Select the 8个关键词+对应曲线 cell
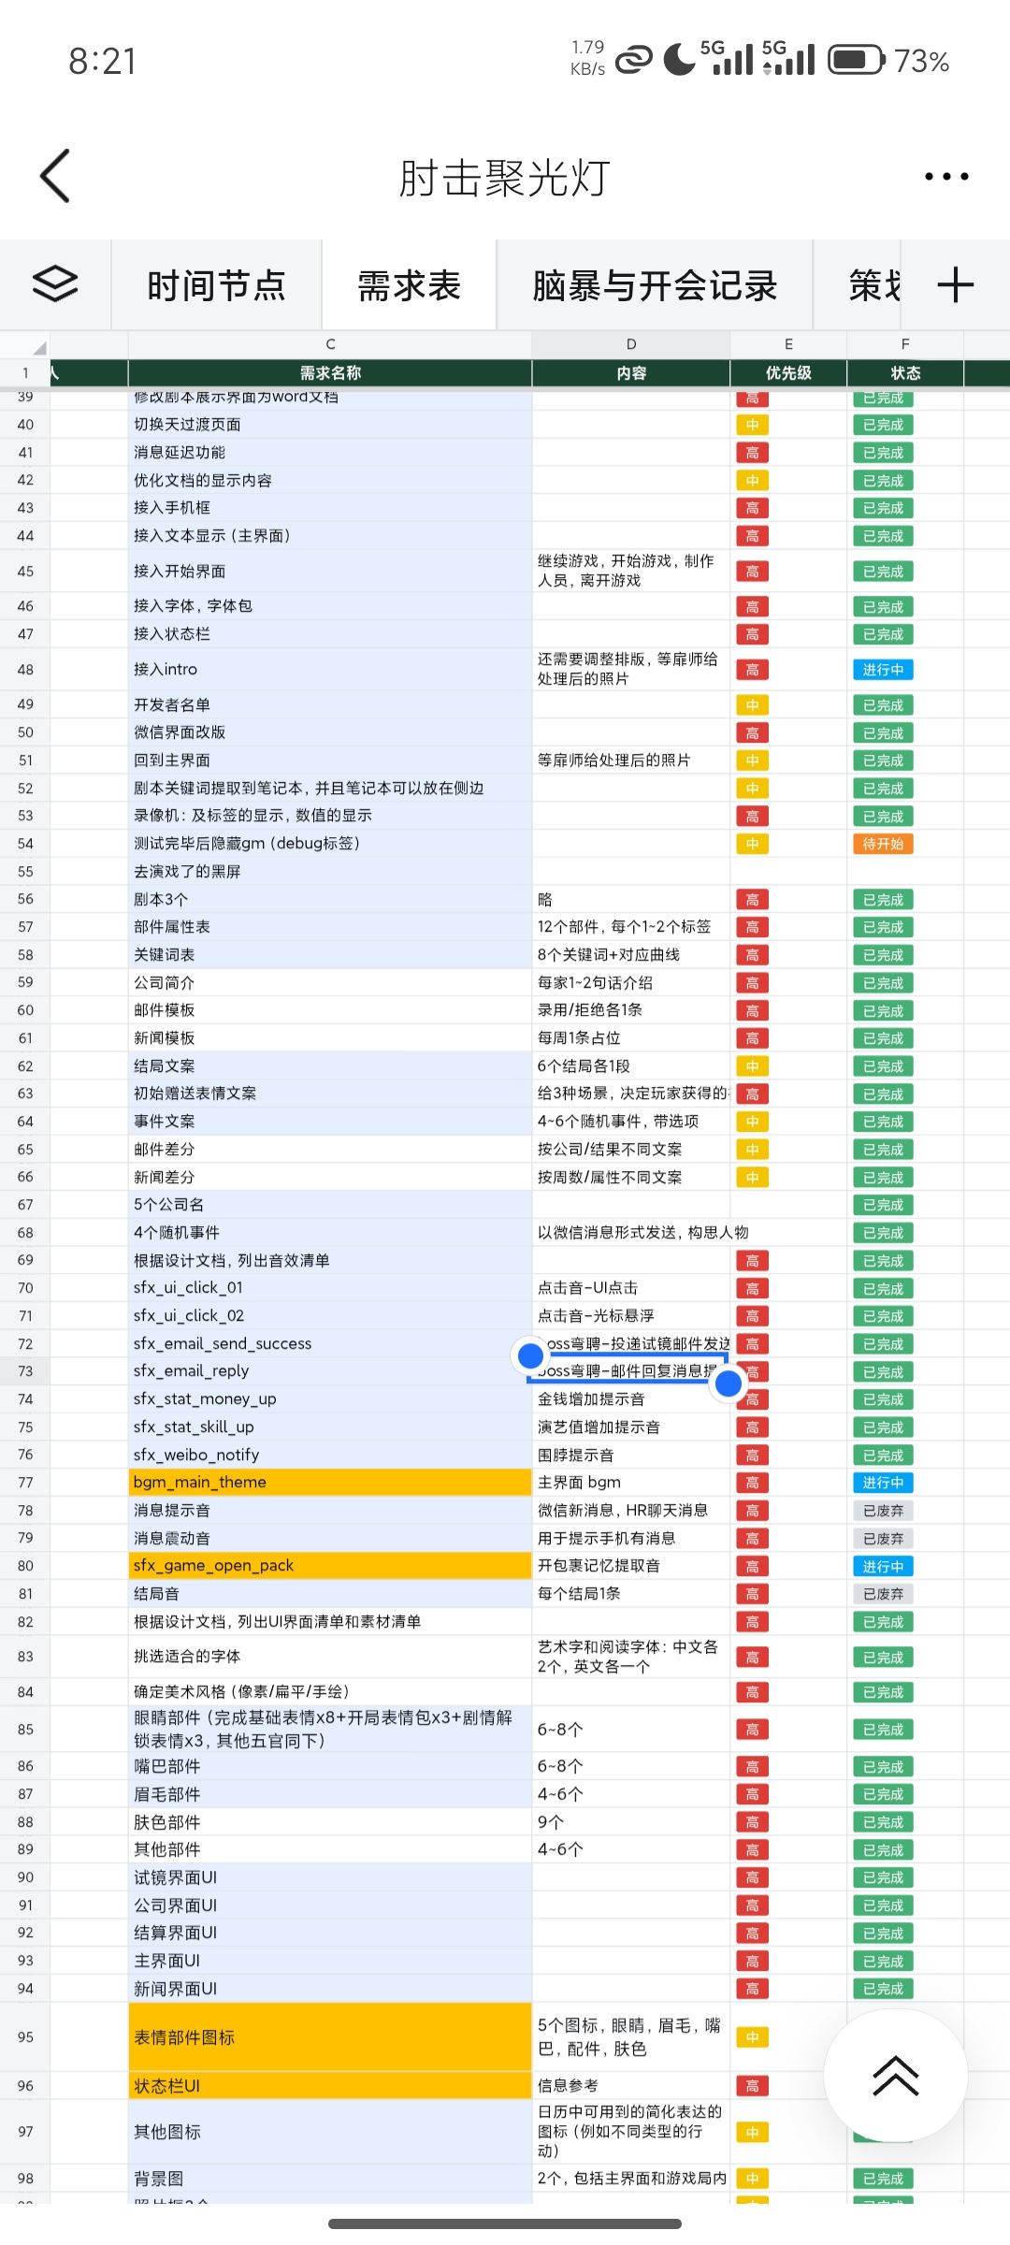Viewport: 1010px width, 2245px height. coord(631,955)
